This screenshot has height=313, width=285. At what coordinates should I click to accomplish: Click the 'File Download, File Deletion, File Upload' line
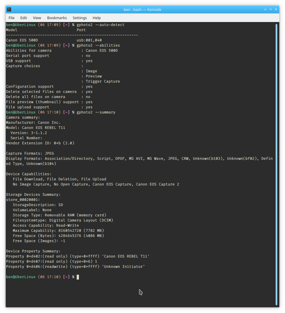point(60,179)
